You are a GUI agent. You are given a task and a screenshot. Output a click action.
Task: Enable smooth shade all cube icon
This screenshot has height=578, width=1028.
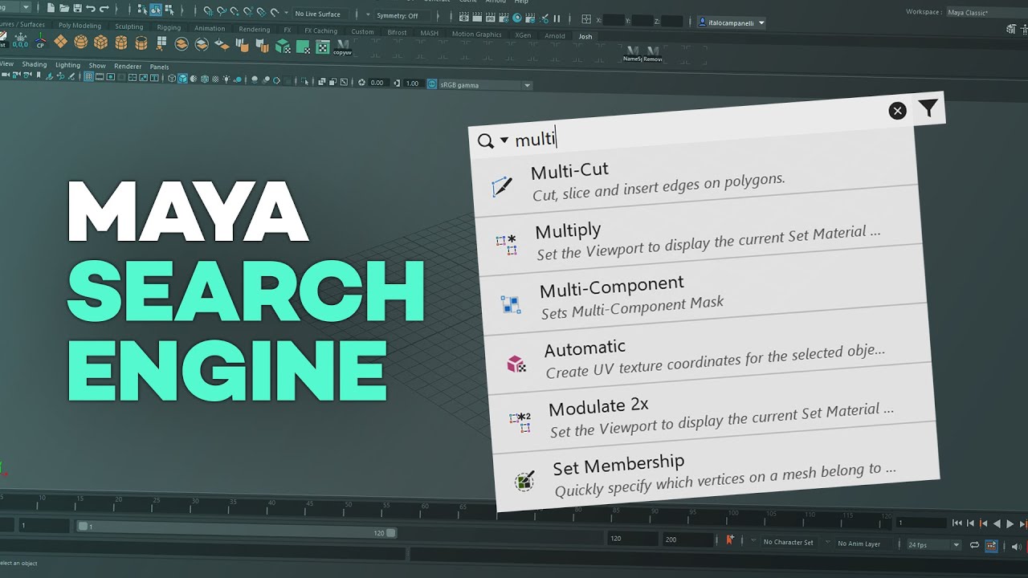pyautogui.click(x=183, y=79)
